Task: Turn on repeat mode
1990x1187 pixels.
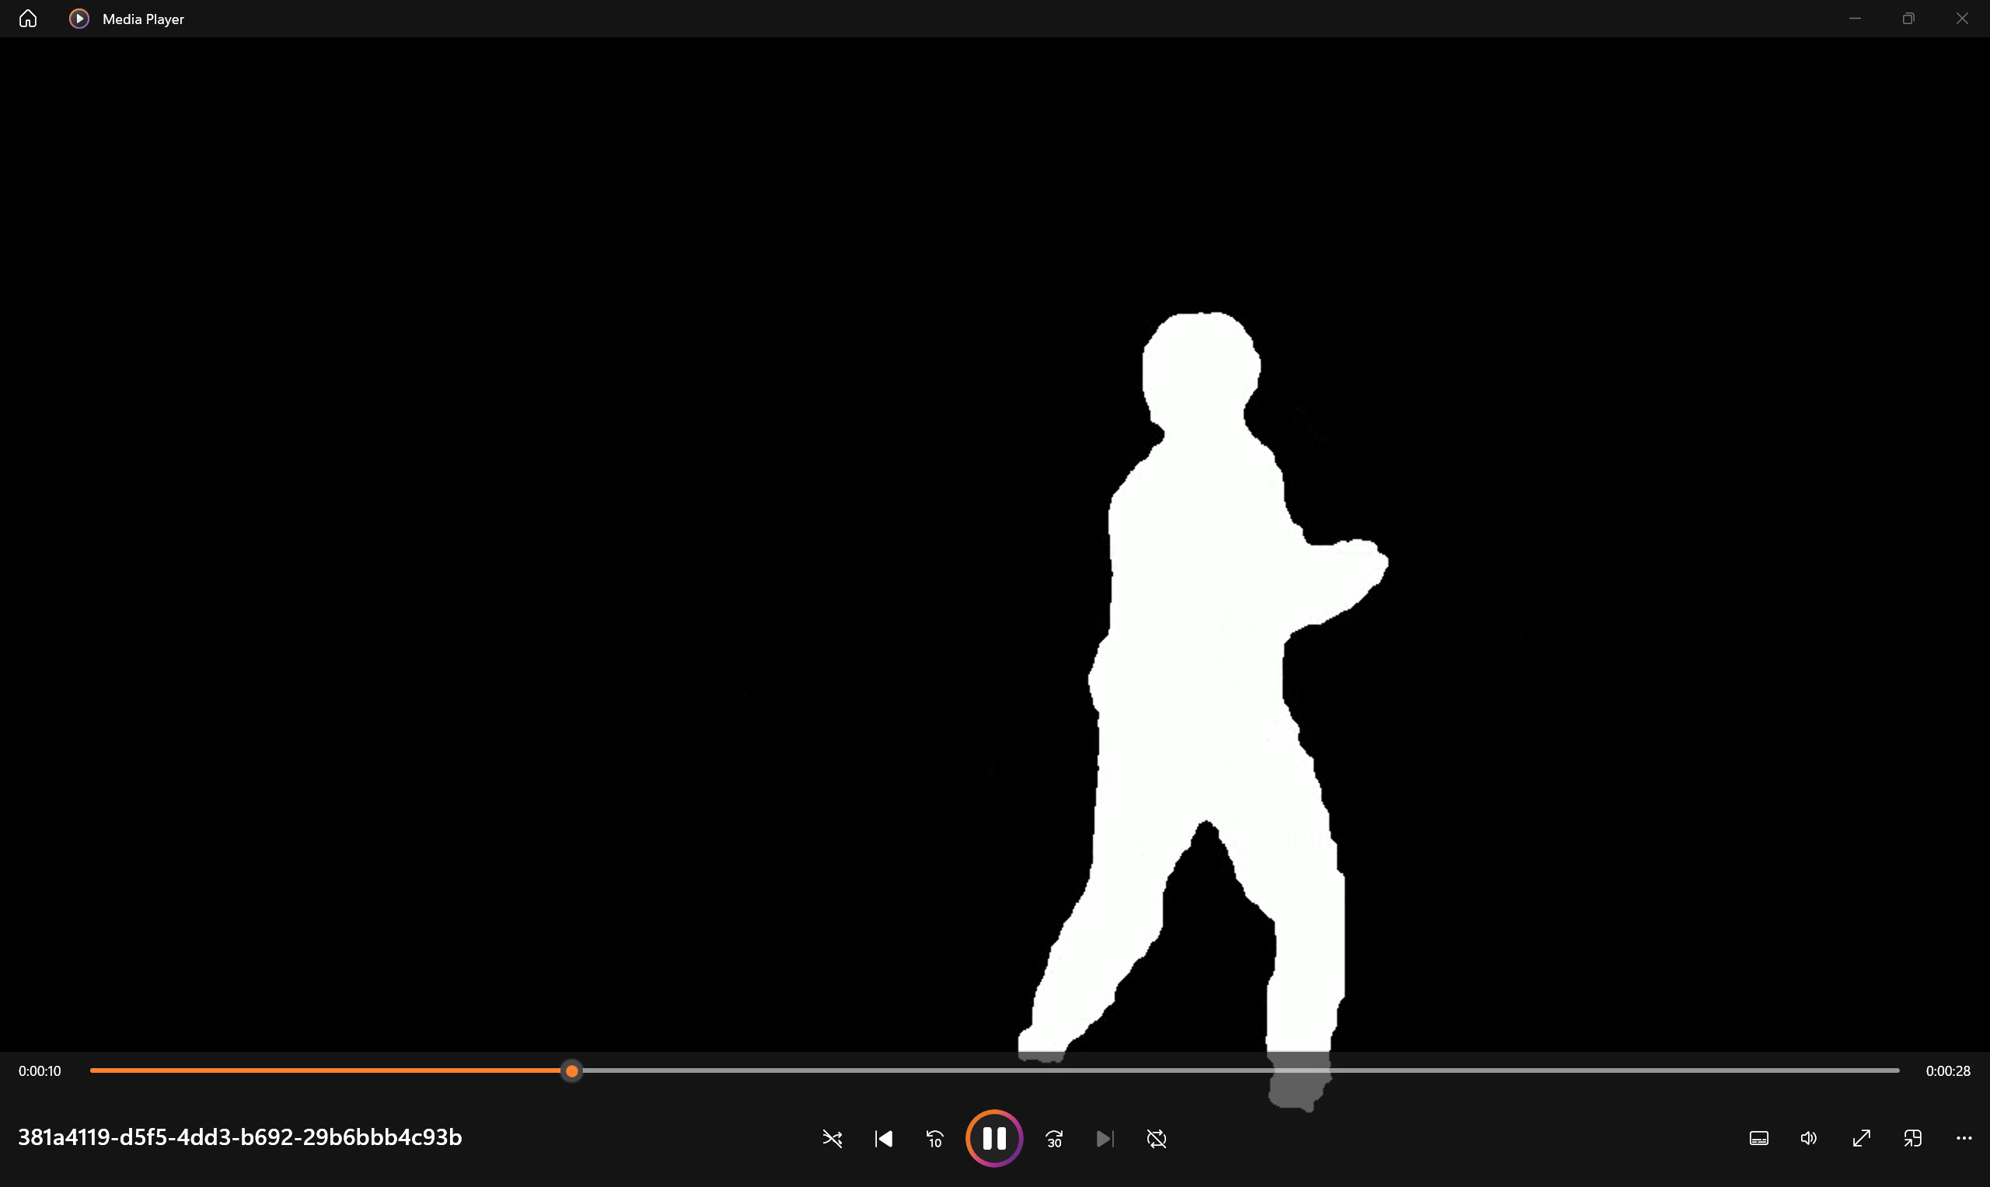Action: pos(1156,1138)
